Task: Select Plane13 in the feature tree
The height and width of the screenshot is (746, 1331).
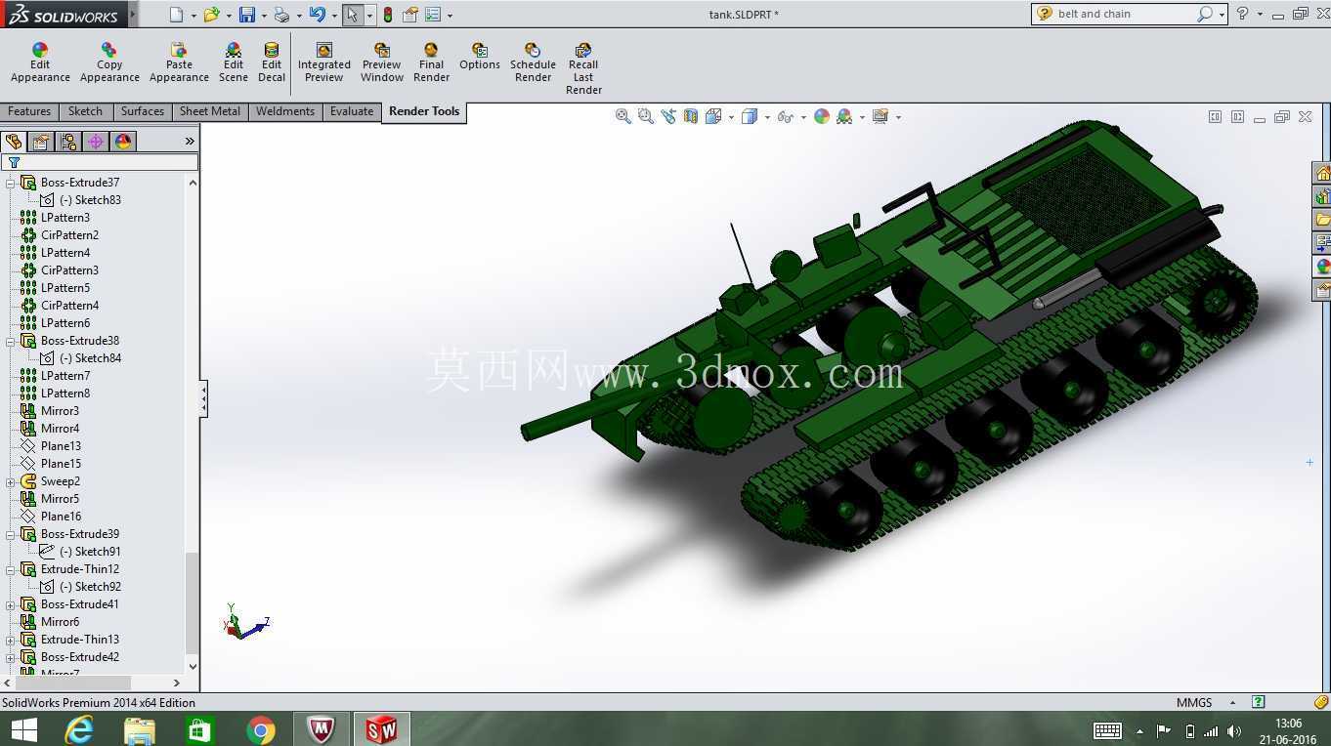Action: (61, 446)
